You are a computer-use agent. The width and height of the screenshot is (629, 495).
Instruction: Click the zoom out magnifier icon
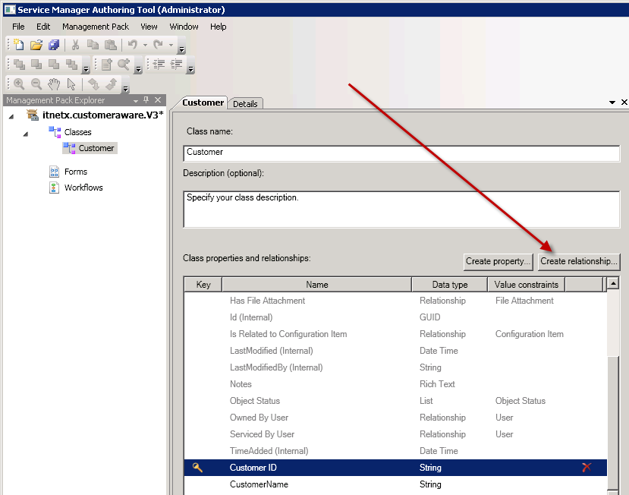pos(36,84)
